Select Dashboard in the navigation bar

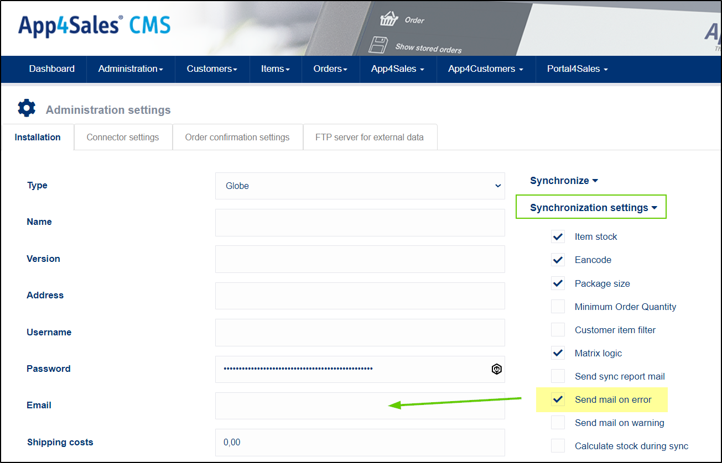pos(51,69)
